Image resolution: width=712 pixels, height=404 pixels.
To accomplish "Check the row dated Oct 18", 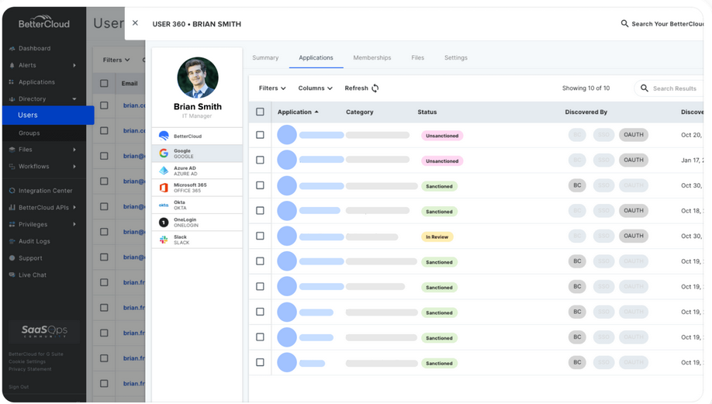I will (260, 211).
